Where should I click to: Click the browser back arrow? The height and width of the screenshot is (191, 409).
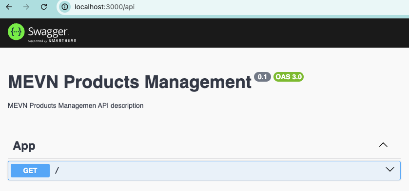[x=9, y=7]
